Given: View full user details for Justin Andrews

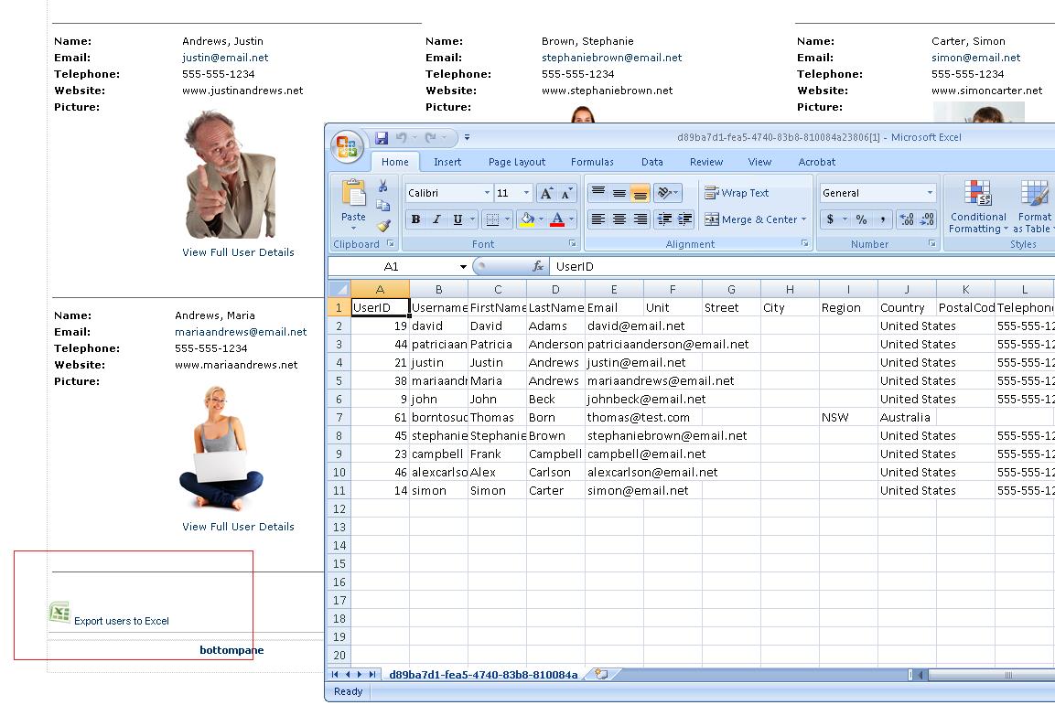Looking at the screenshot, I should tap(238, 252).
